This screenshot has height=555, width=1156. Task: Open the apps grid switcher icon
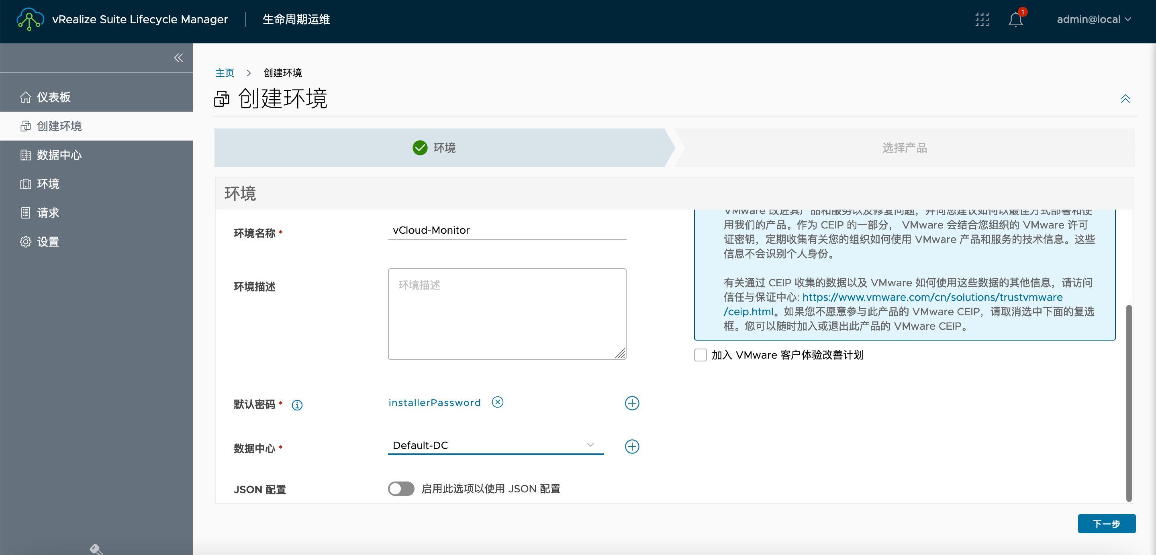click(x=982, y=19)
